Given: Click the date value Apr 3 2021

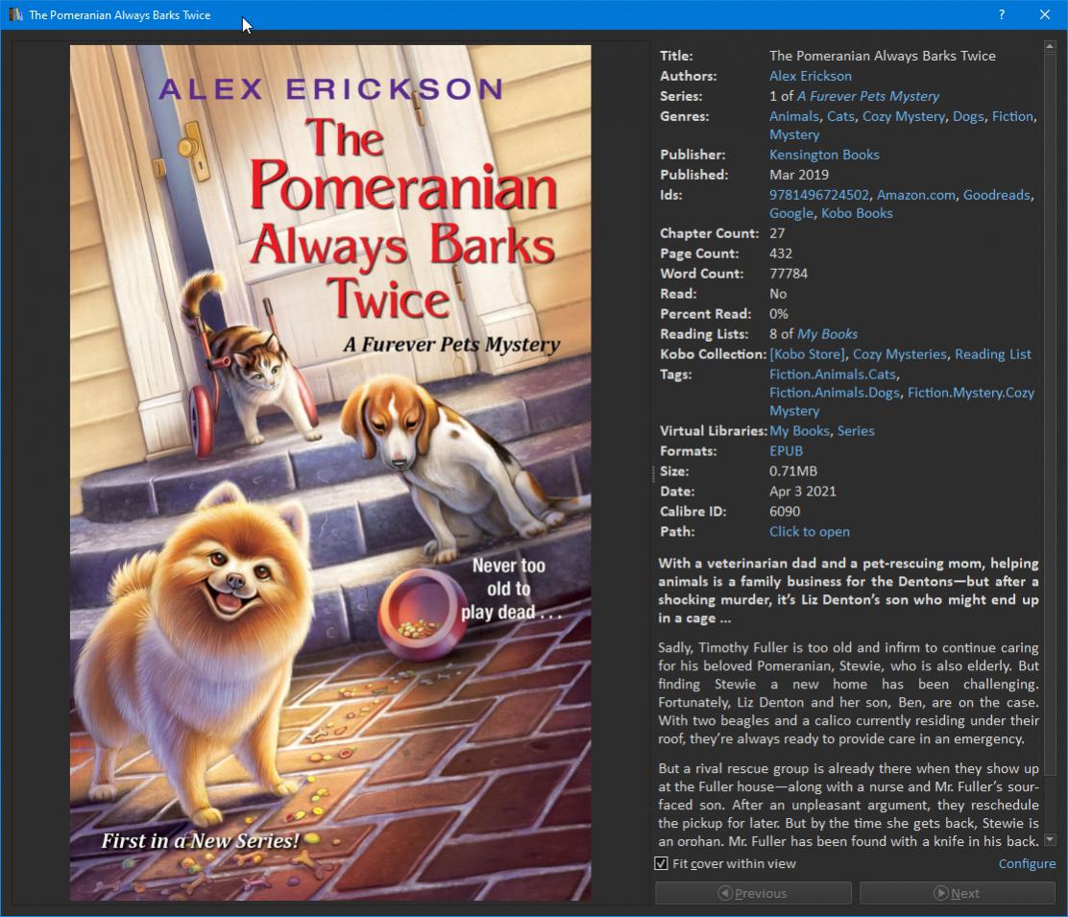Looking at the screenshot, I should click(x=802, y=492).
